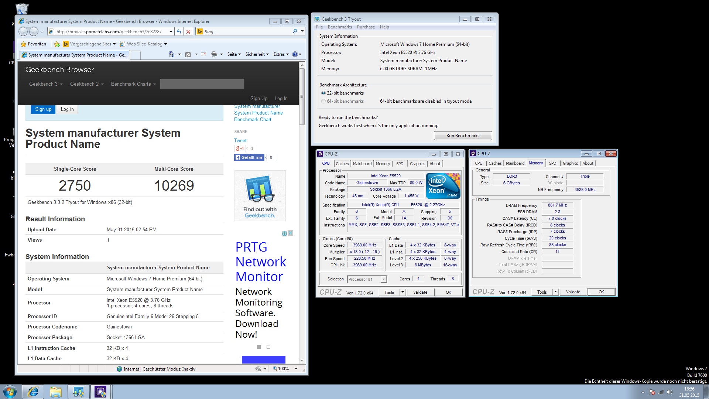Select first ad carousel indicator square
Image resolution: width=709 pixels, height=399 pixels.
259,347
